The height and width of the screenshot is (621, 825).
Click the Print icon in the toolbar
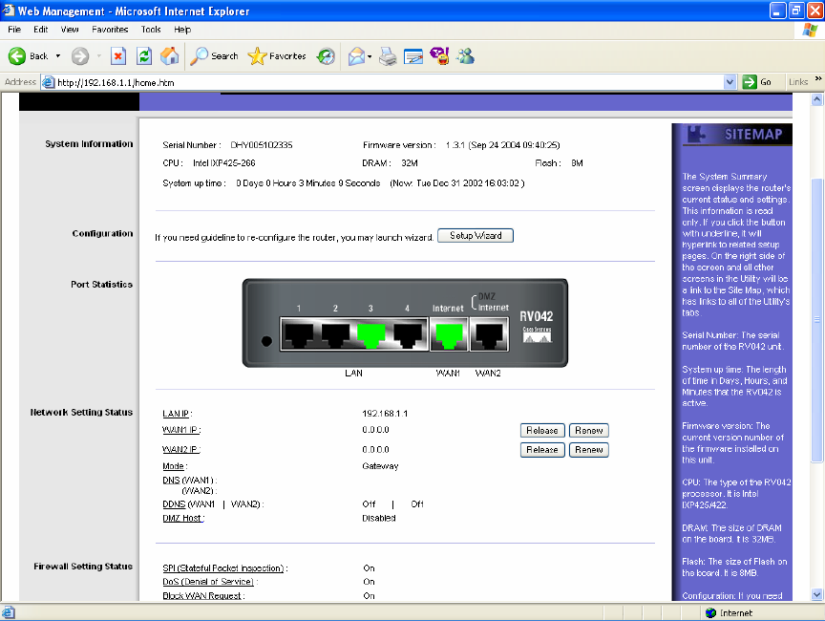[387, 56]
